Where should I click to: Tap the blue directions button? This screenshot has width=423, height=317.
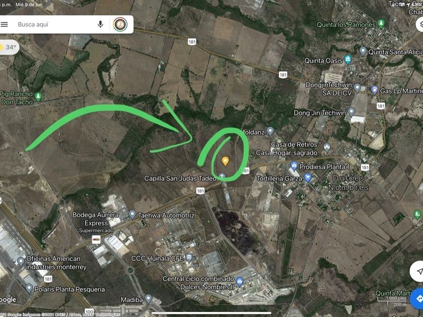417,299
